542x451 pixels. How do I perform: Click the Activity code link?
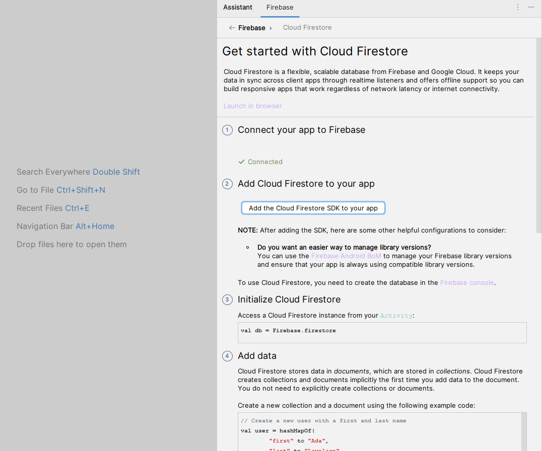(396, 316)
